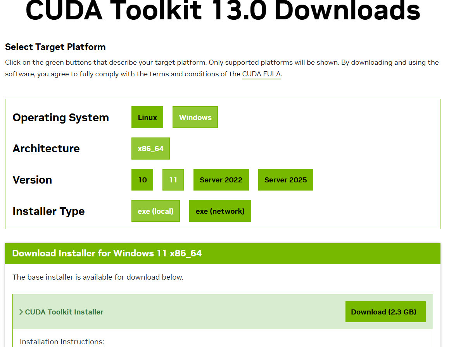Select Linux as the operating system
The height and width of the screenshot is (347, 449).
pyautogui.click(x=147, y=117)
